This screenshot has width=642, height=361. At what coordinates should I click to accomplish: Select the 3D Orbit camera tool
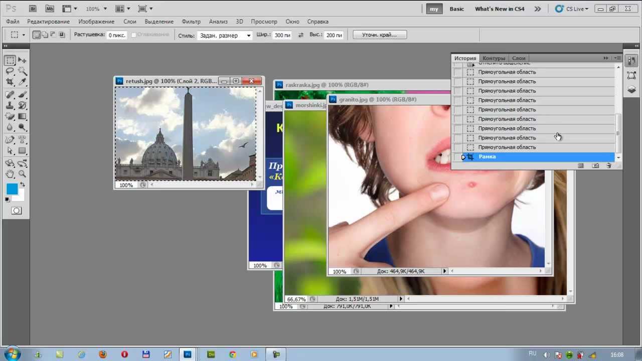(x=22, y=163)
